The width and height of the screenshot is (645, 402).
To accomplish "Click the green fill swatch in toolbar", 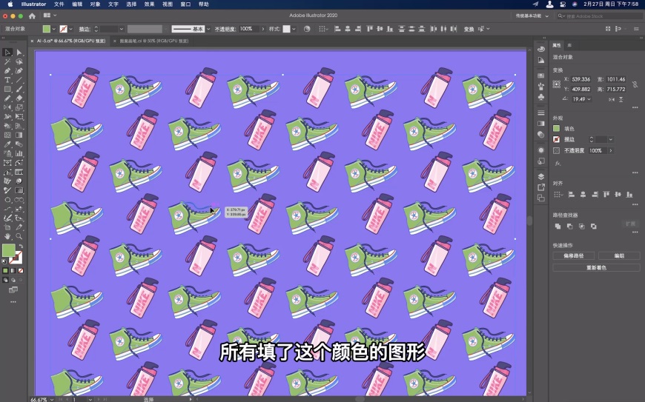I will pos(8,249).
